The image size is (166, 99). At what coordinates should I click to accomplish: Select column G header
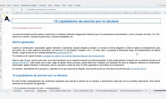(66, 13)
